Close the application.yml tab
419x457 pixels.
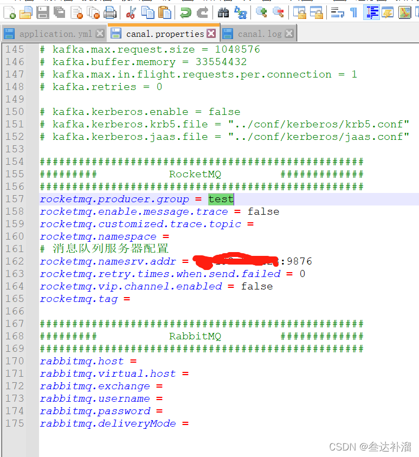(x=100, y=34)
